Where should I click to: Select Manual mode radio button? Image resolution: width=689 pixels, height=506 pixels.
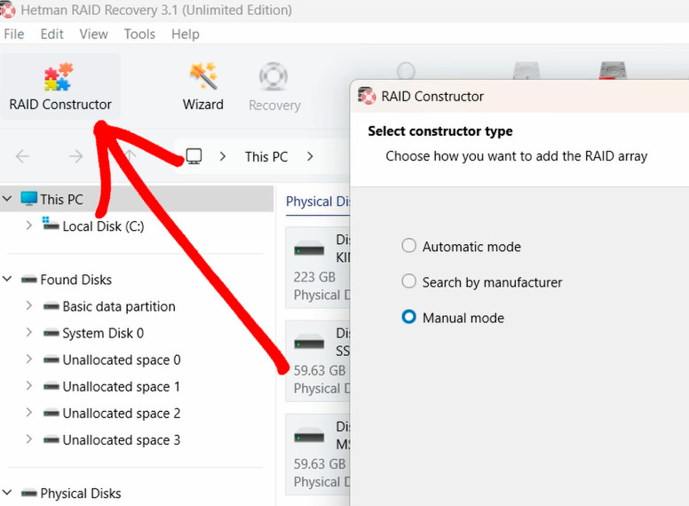click(408, 317)
